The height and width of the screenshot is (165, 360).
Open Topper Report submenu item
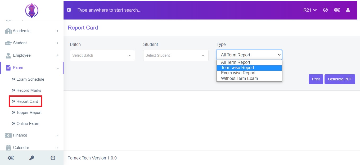[x=27, y=113]
